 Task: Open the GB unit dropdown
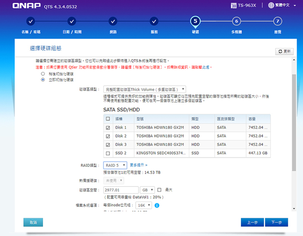147,190
